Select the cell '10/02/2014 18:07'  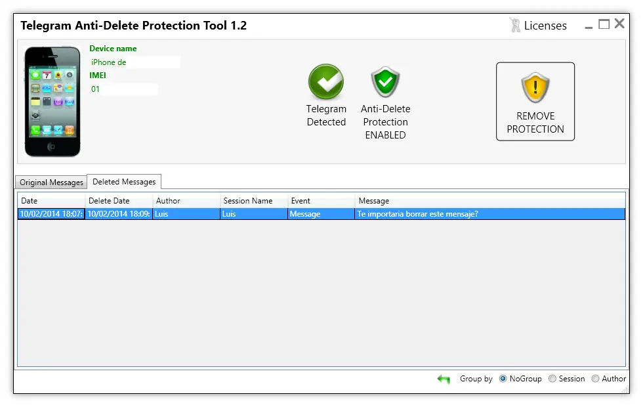[51, 214]
